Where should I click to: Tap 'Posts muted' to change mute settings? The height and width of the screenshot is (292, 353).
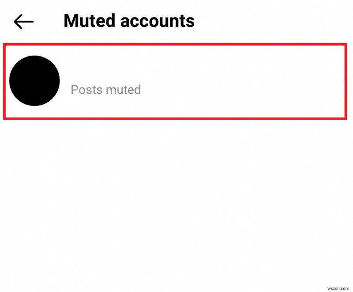106,90
